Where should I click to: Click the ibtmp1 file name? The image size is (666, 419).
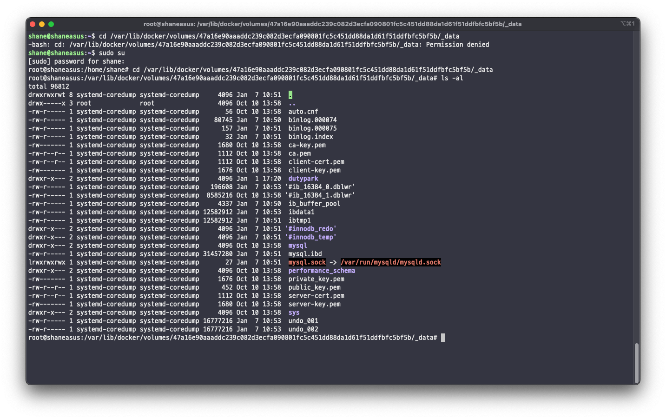point(300,220)
